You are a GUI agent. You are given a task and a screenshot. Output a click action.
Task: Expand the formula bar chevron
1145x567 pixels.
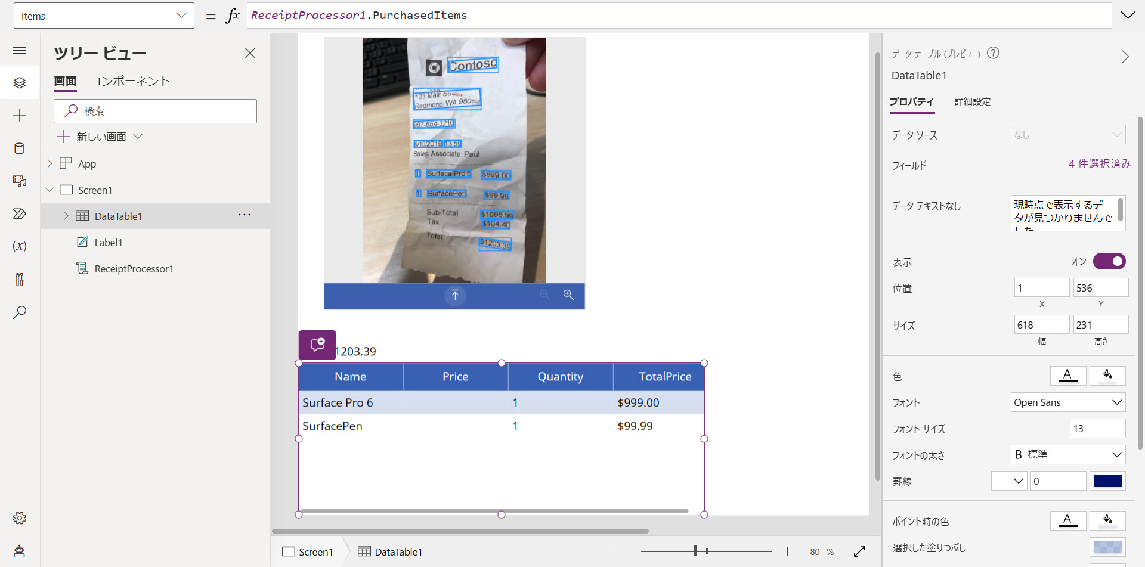1128,15
